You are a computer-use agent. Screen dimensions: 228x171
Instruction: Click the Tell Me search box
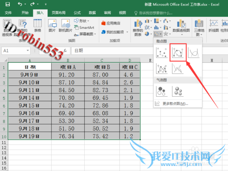[154, 13]
